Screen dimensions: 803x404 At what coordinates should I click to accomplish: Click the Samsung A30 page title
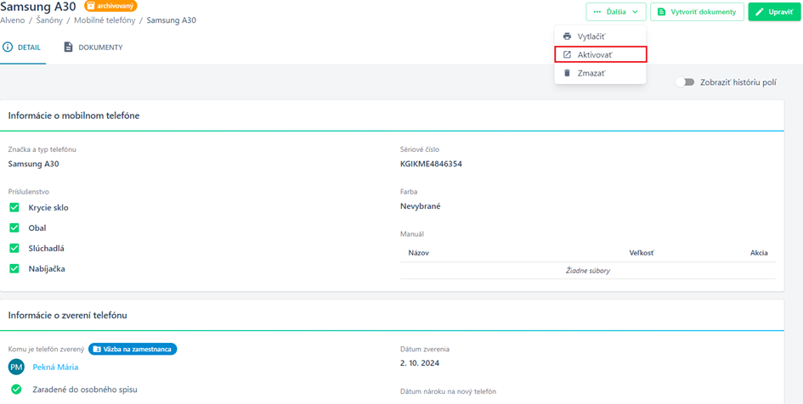[x=38, y=7]
